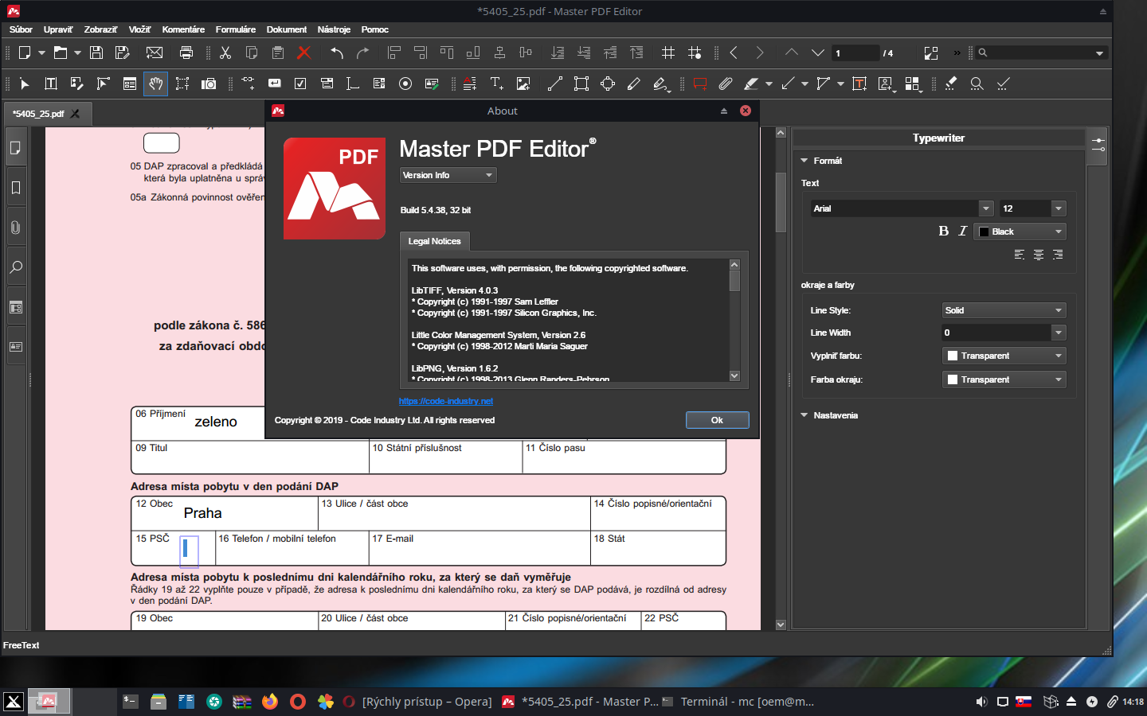Click the volume speaker tray icon

pyautogui.click(x=981, y=702)
